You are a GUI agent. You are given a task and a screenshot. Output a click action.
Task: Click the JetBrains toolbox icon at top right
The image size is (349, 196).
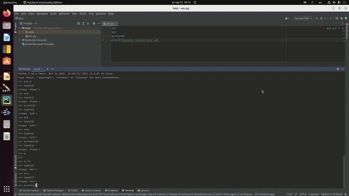[346, 19]
